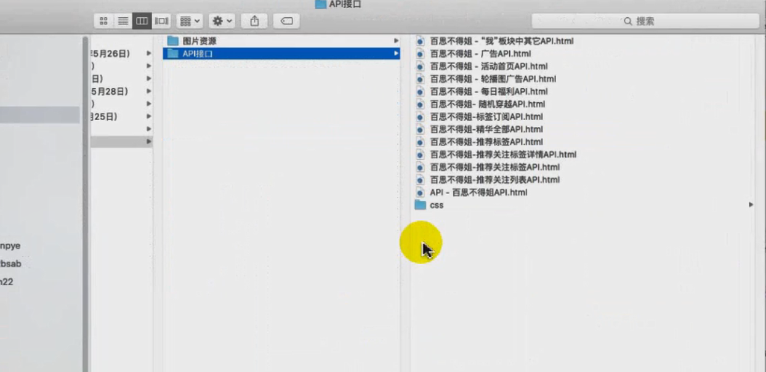Click the css folder icon
Viewport: 766px width, 372px height.
[421, 204]
